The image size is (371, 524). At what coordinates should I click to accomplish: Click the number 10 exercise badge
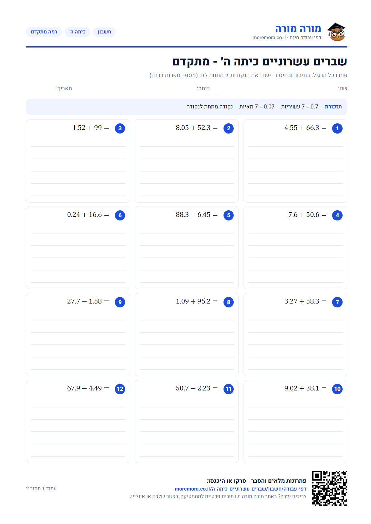(337, 389)
